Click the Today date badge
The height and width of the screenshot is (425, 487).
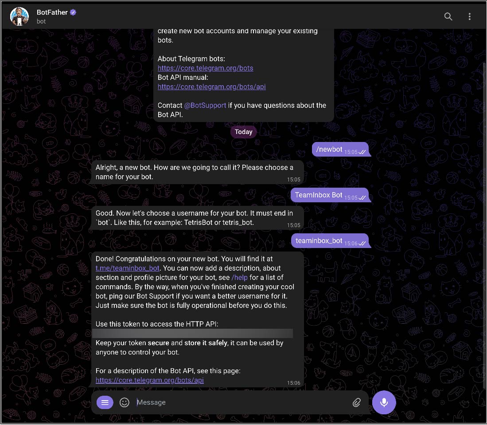(244, 132)
